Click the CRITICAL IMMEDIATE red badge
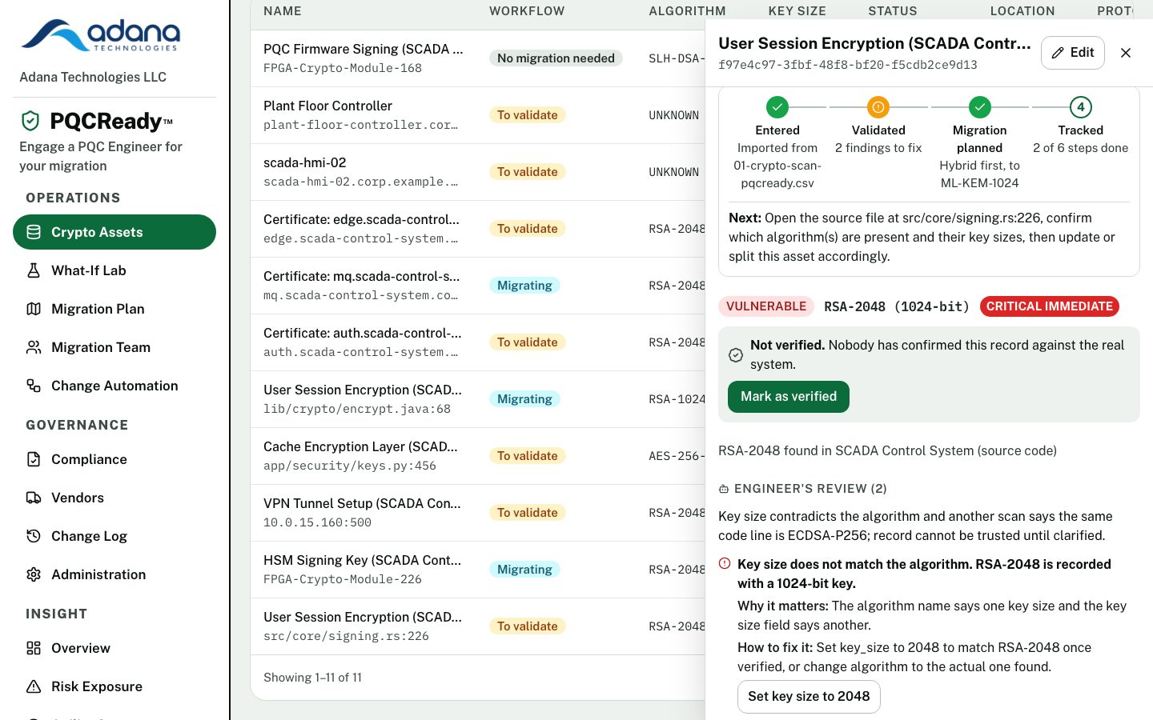The image size is (1153, 720). pyautogui.click(x=1050, y=306)
